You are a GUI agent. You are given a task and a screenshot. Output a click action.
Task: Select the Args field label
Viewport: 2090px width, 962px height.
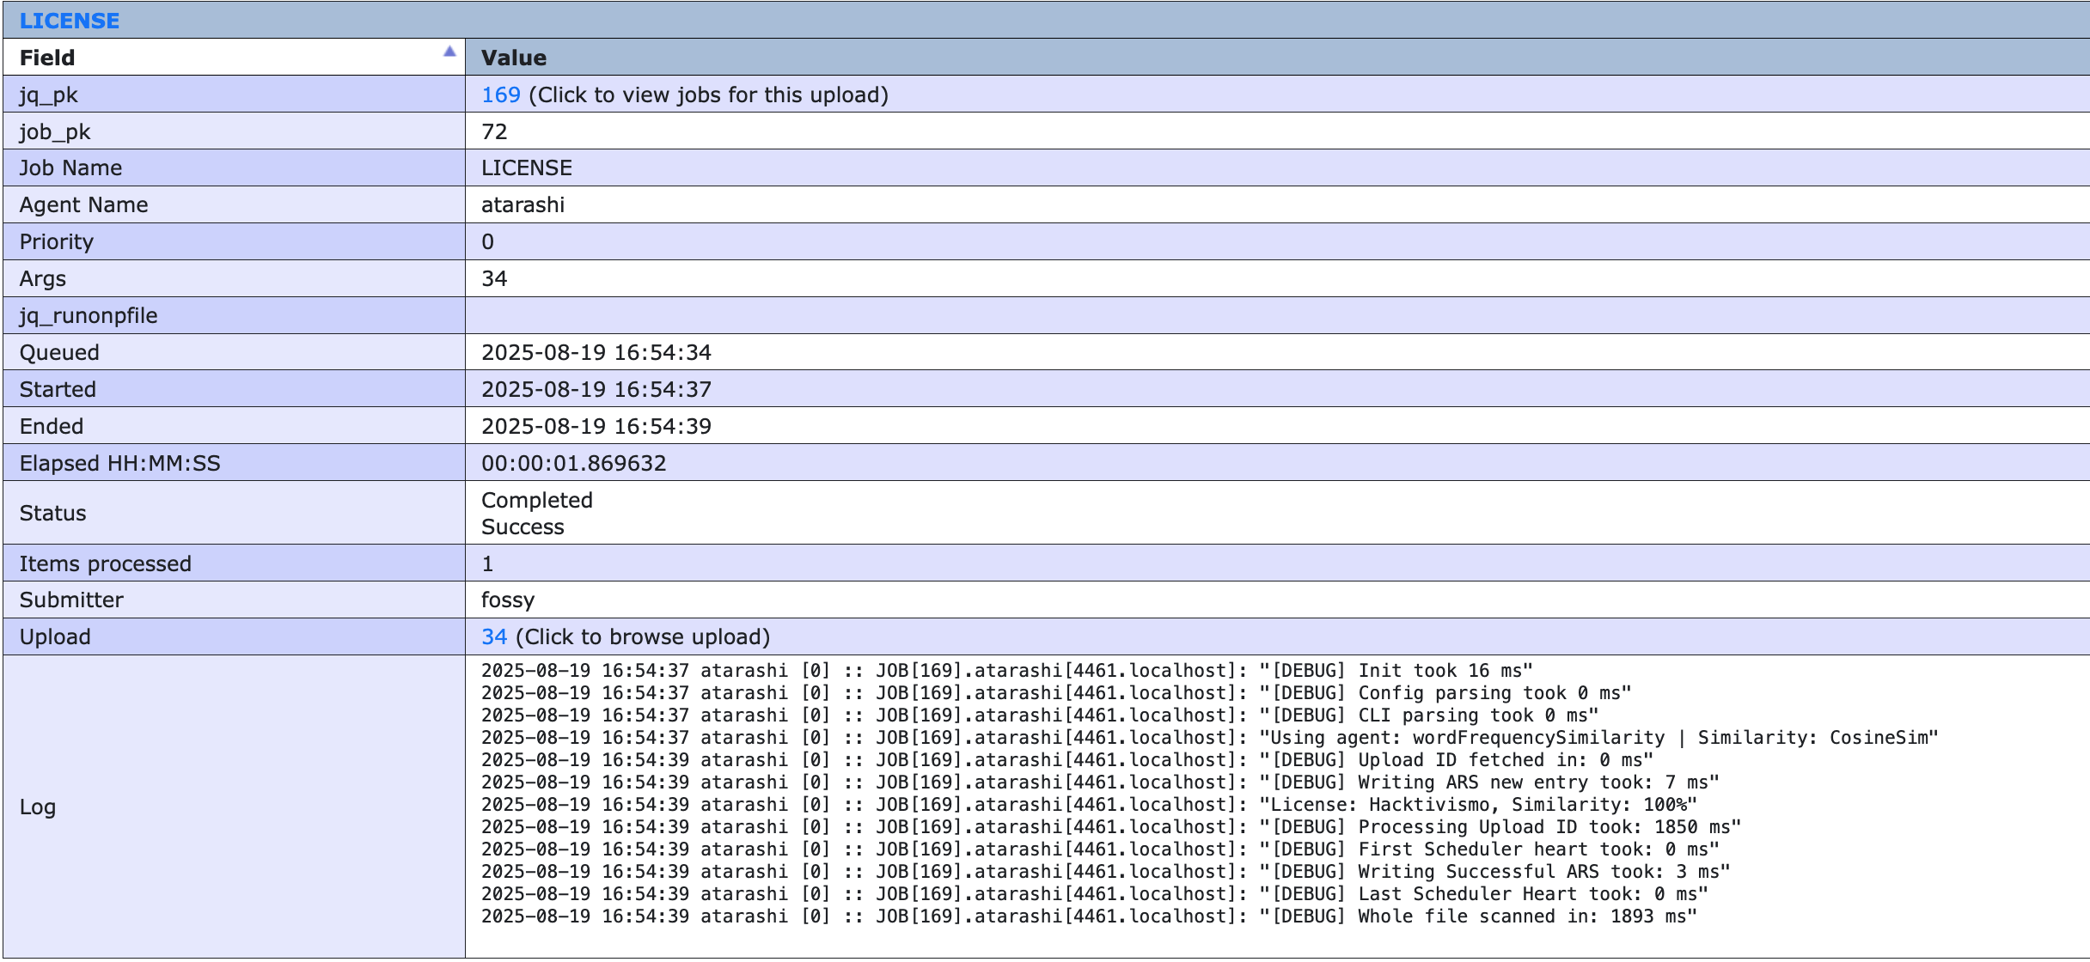coord(42,279)
